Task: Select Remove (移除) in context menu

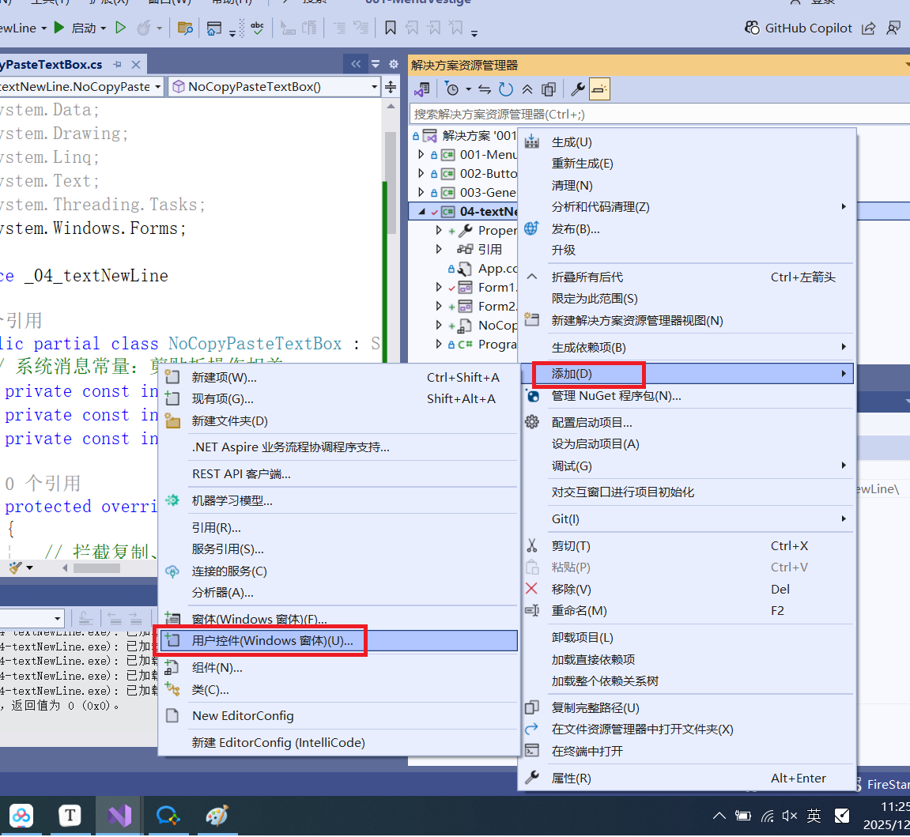Action: pos(687,590)
